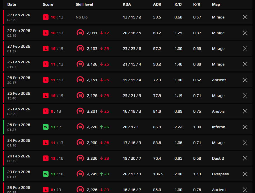The width and height of the screenshot is (255, 193).
Task: Click level 10 badge next to 2,249 Elo
Action: pyautogui.click(x=80, y=174)
